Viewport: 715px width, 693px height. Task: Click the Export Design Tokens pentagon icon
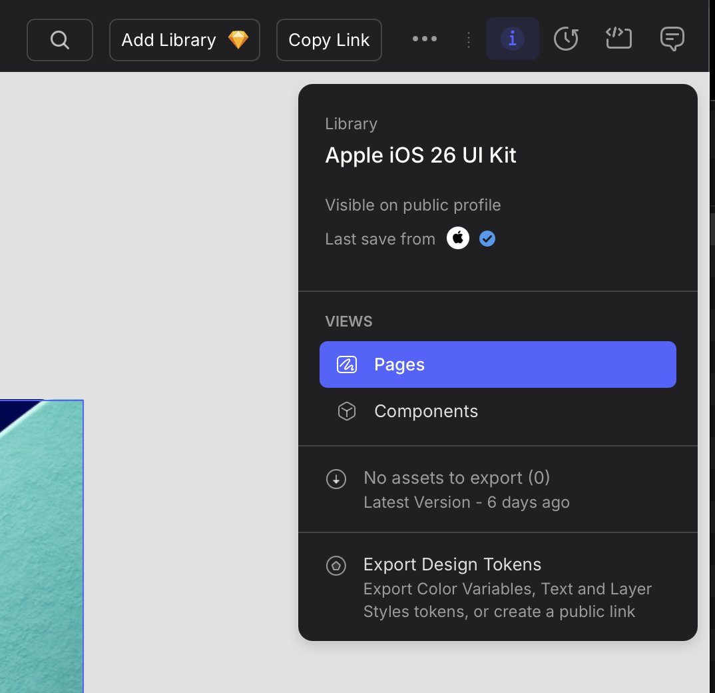pyautogui.click(x=336, y=566)
